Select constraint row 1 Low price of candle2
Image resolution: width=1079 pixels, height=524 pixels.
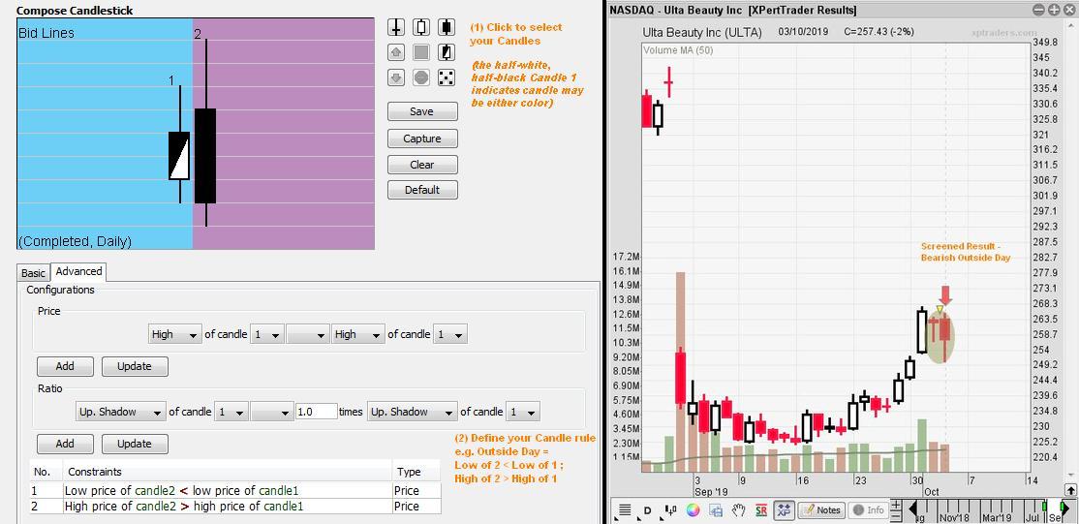point(235,491)
